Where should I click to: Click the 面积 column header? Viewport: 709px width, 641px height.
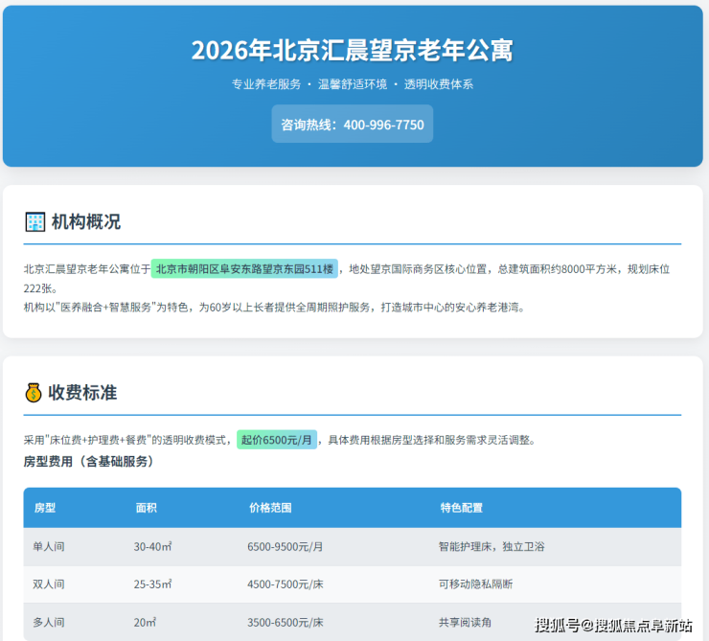coord(147,508)
